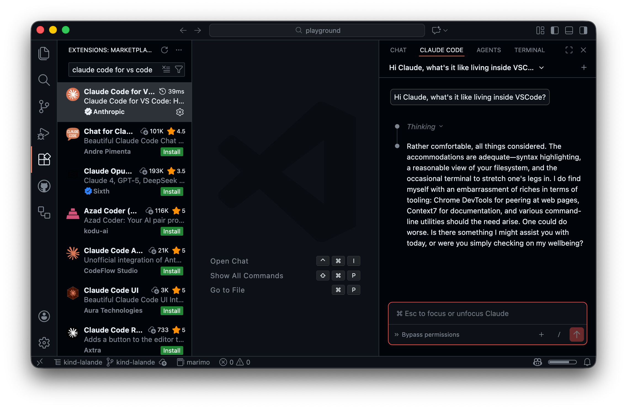The height and width of the screenshot is (409, 627).
Task: Switch to the TERMINAL tab
Action: point(529,50)
